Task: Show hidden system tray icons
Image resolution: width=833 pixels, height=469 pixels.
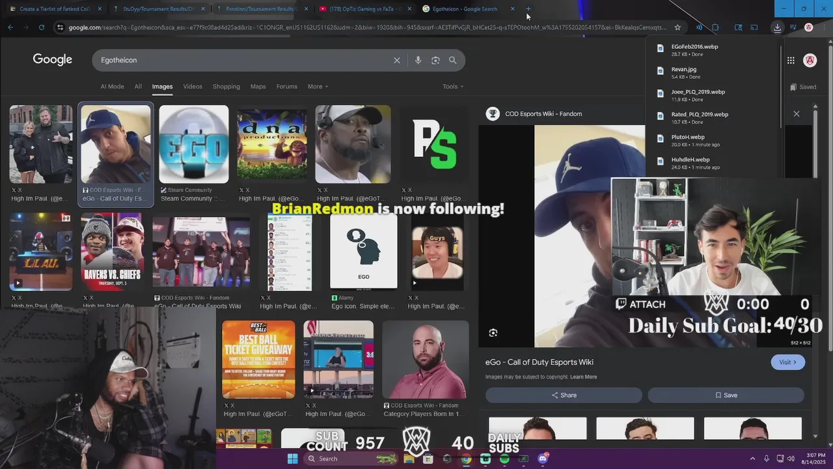Action: [753, 459]
